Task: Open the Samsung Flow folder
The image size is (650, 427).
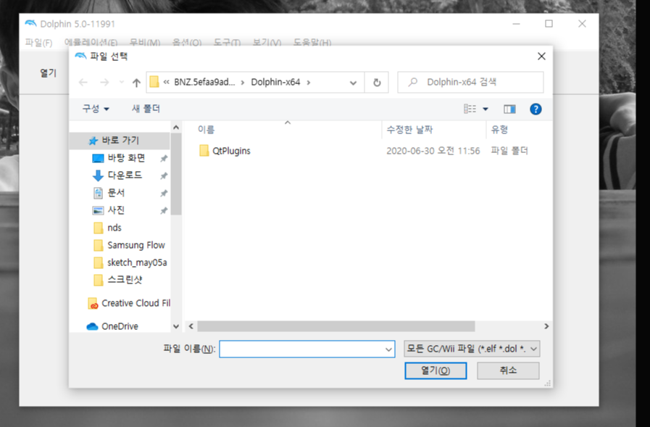Action: point(130,245)
